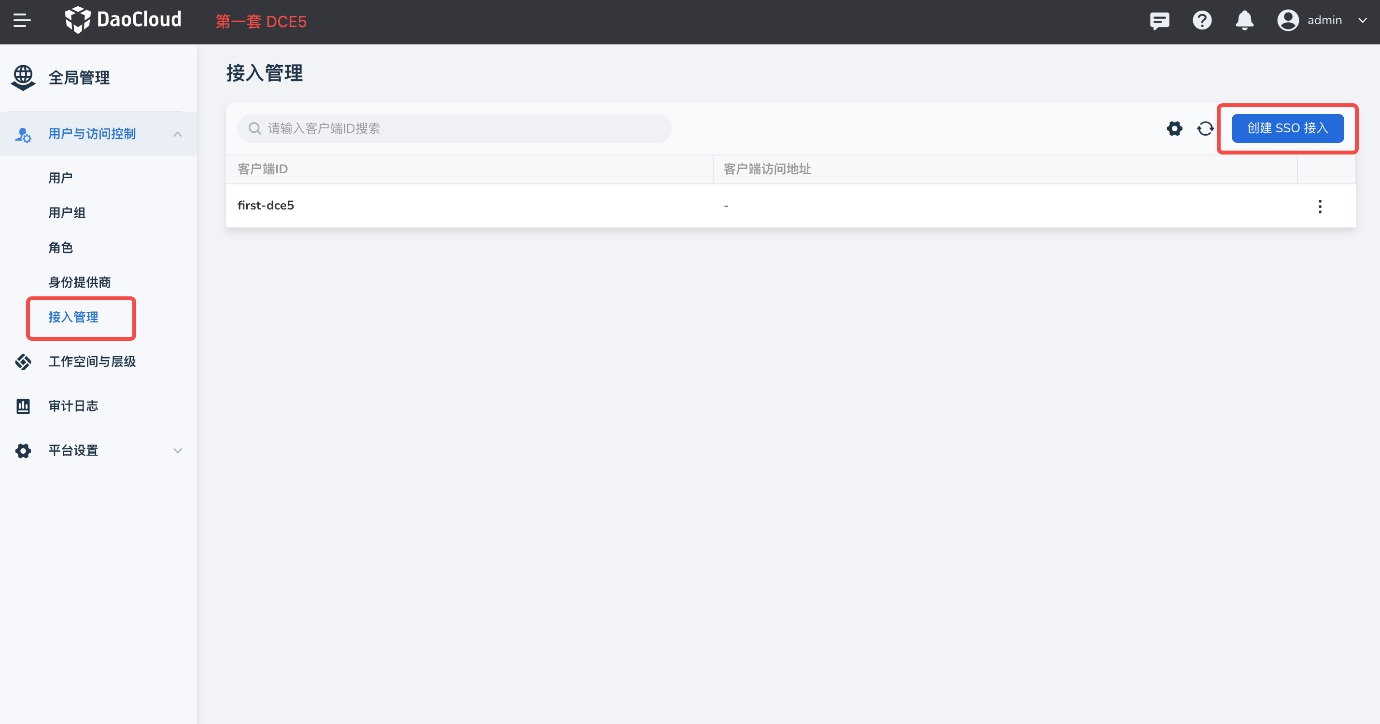Click the hamburger menu icon
This screenshot has height=724, width=1380.
pos(22,20)
